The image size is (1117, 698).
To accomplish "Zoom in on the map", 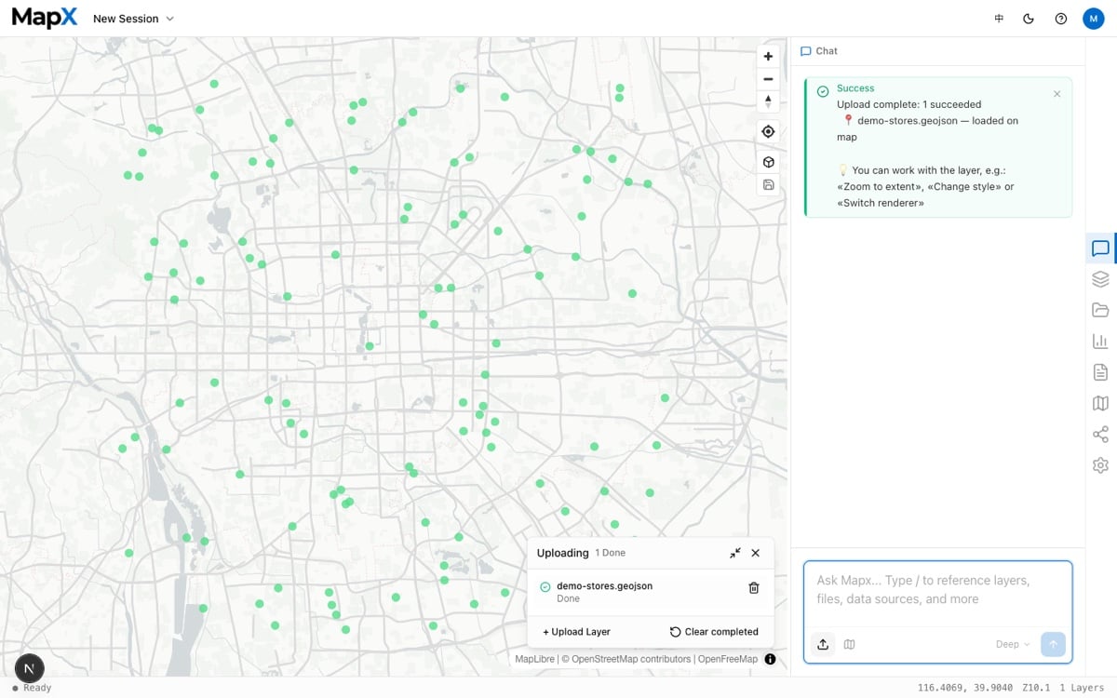I will tap(768, 56).
